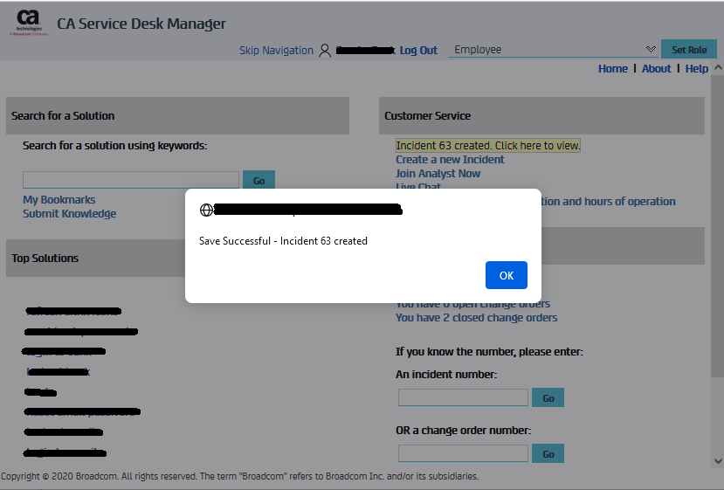Open My Bookmarks link

pyautogui.click(x=59, y=200)
